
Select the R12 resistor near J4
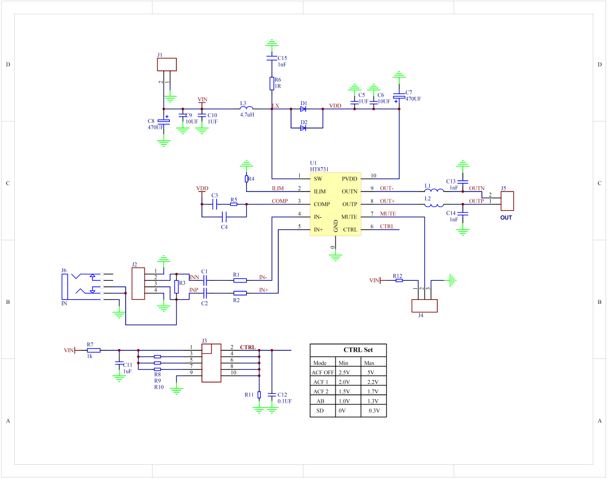click(399, 281)
